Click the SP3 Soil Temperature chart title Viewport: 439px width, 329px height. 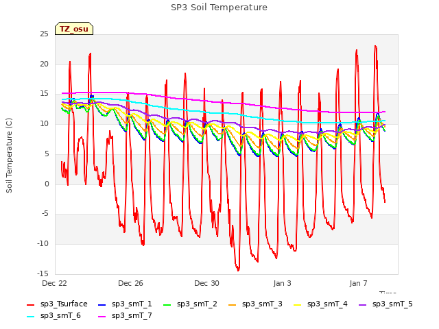point(219,8)
